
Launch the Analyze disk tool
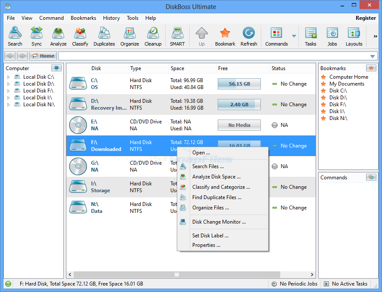click(58, 37)
